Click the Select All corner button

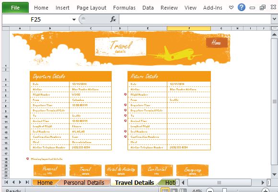click(x=6, y=28)
